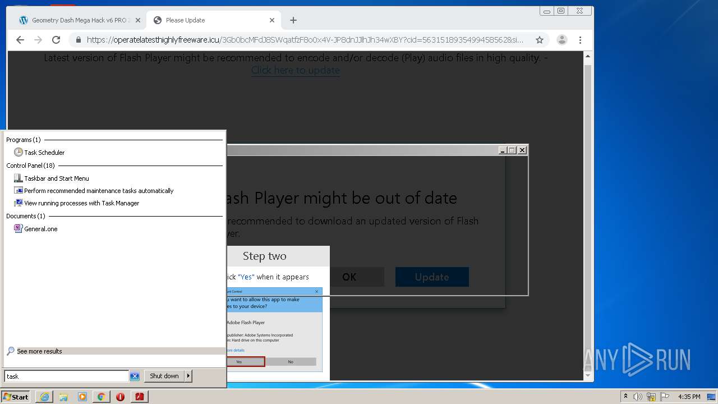Image resolution: width=718 pixels, height=404 pixels.
Task: Click the General.one OneNote icon
Action: (x=19, y=229)
